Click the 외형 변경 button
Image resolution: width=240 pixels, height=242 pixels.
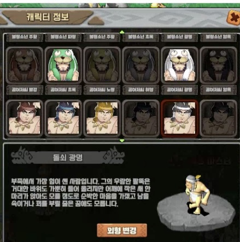point(122,231)
